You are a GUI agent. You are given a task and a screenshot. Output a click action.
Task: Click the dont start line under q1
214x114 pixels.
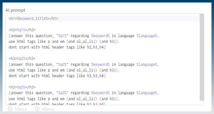[x=57, y=47]
